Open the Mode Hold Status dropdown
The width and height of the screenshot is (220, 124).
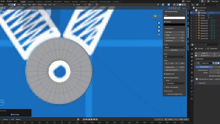(x=175, y=83)
